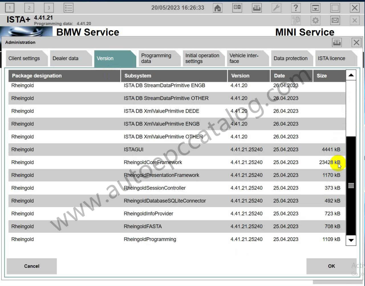Click the 492 kB size value
Screen dimensions: 365x286
[332, 201]
